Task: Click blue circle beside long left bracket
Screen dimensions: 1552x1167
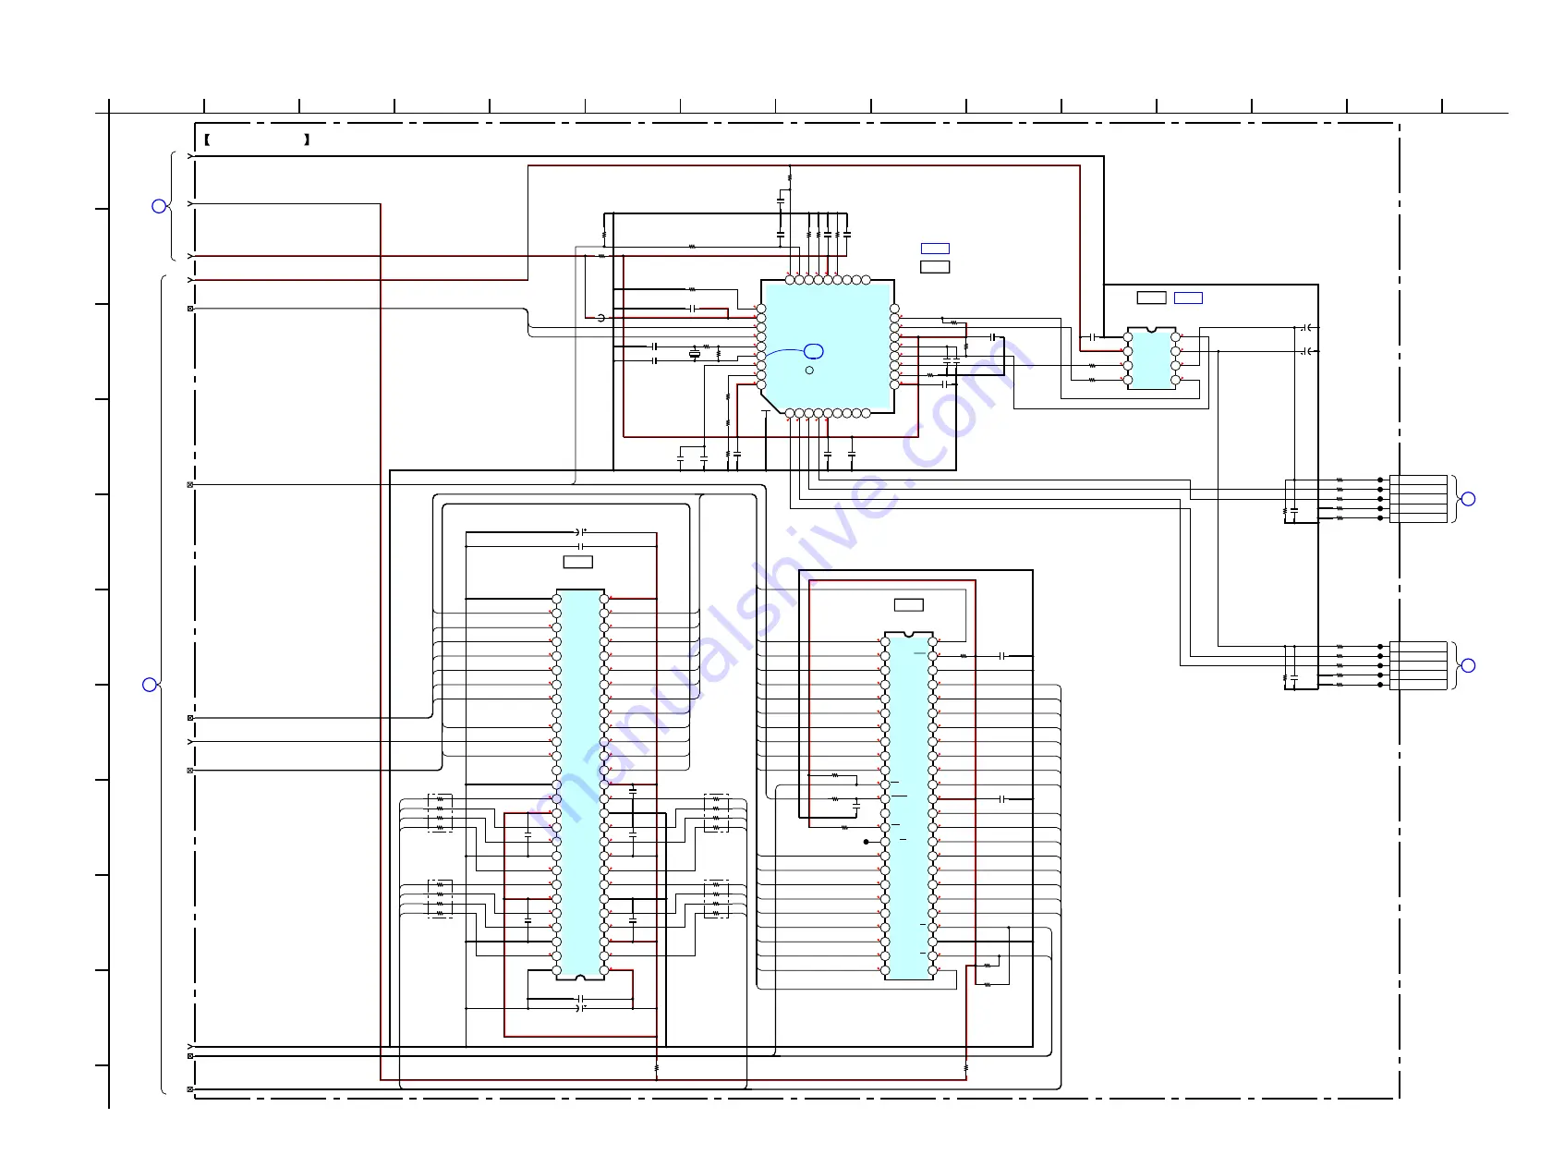Action: (x=150, y=685)
